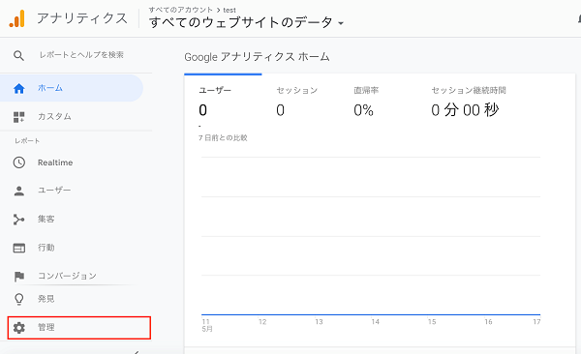Click the chart axis label 13

[319, 322]
